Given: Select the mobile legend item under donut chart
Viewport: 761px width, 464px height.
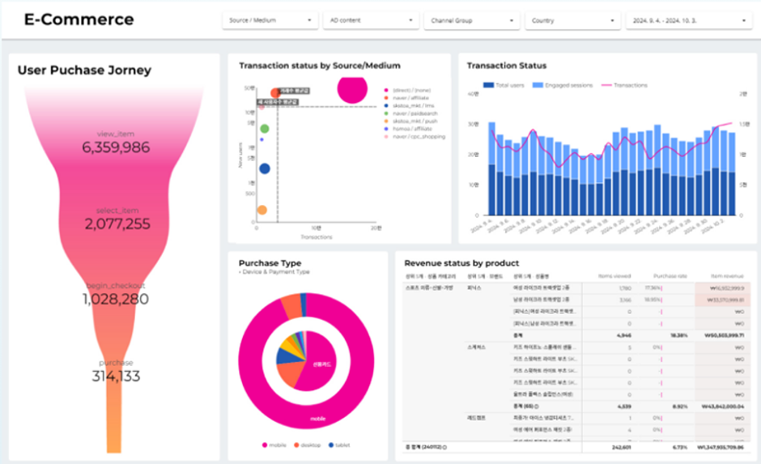Looking at the screenshot, I should click(x=274, y=445).
